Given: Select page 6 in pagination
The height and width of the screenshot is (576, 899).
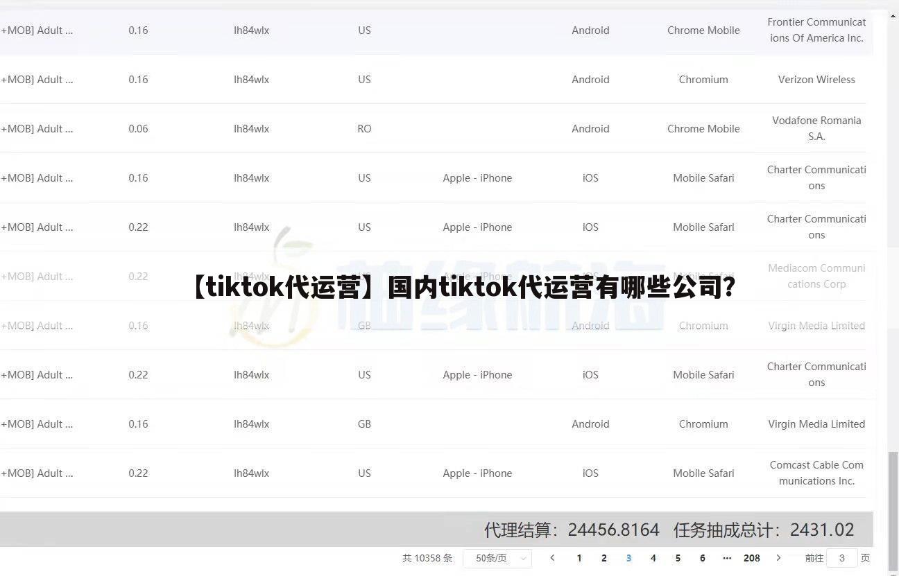Looking at the screenshot, I should [703, 558].
